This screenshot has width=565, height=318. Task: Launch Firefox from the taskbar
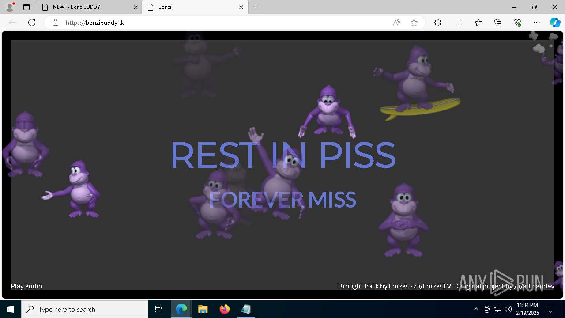tap(225, 309)
